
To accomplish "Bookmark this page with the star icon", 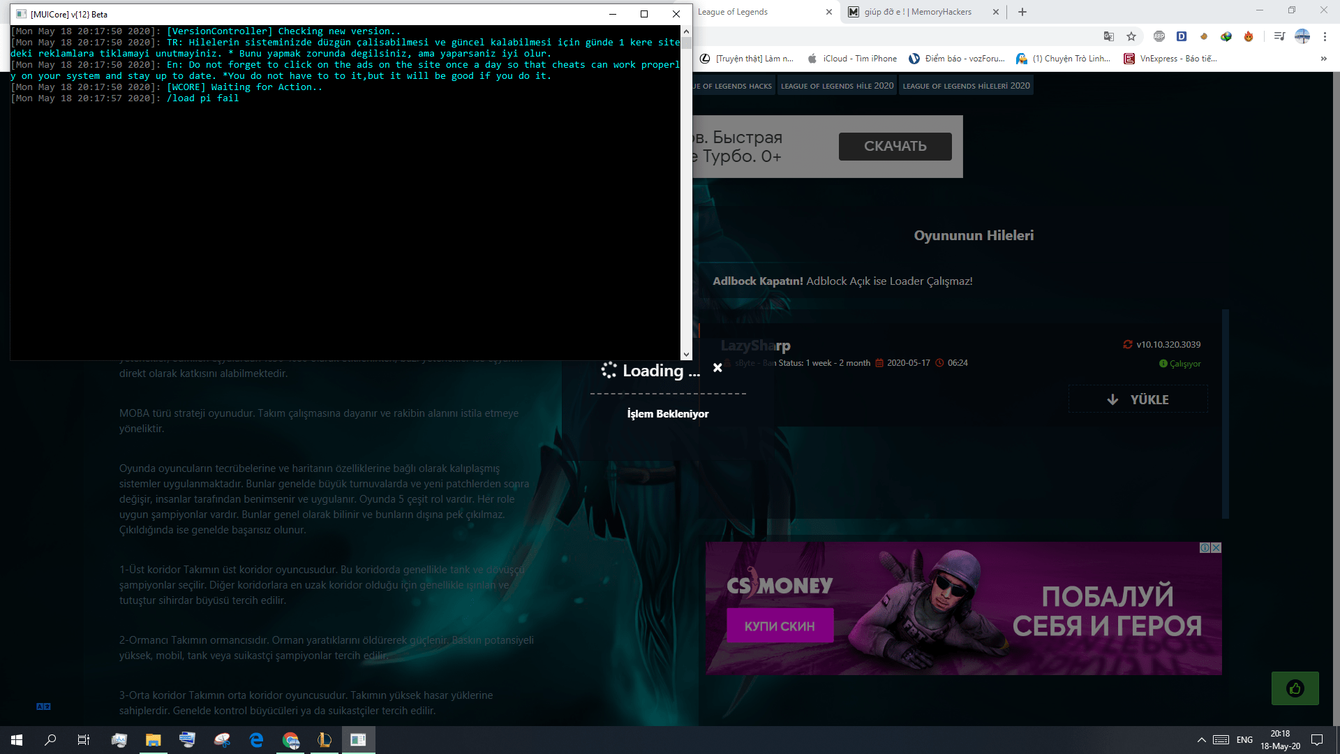I will tap(1131, 36).
